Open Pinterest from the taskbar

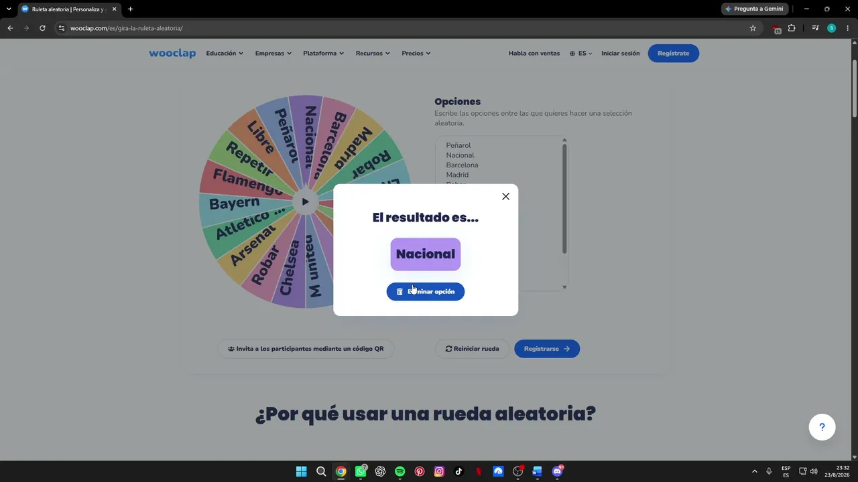[x=420, y=471]
